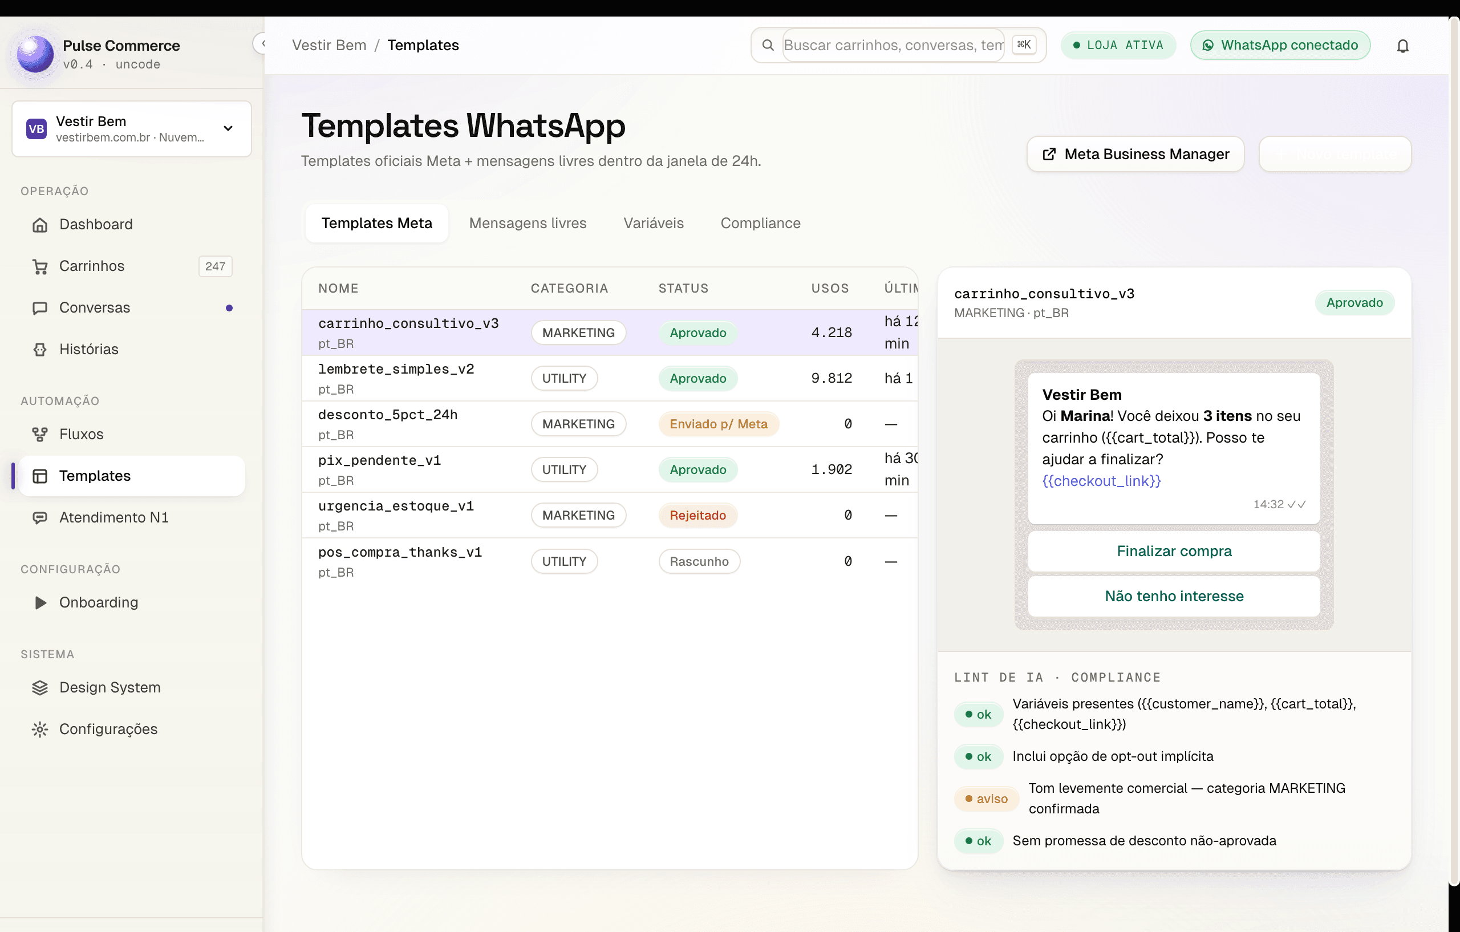Open the Compliance tab
Screen dimensions: 1460x932
760,223
